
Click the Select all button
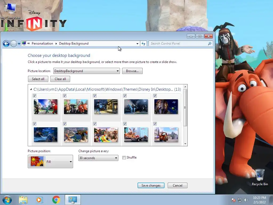pyautogui.click(x=38, y=79)
